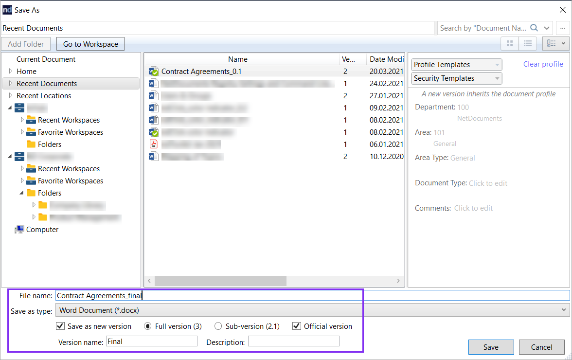This screenshot has width=572, height=360.
Task: Click the Clear profile link
Action: click(x=543, y=64)
